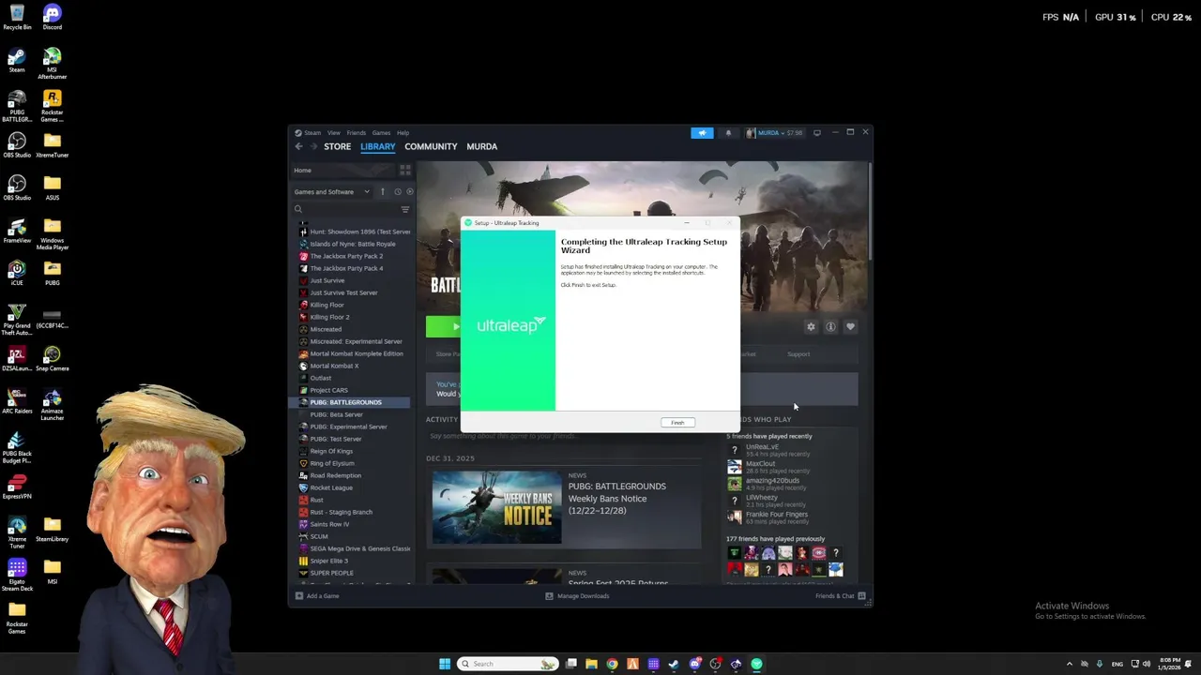Select Islands of Nyne: Battle Royale
The width and height of the screenshot is (1201, 675).
coord(353,244)
